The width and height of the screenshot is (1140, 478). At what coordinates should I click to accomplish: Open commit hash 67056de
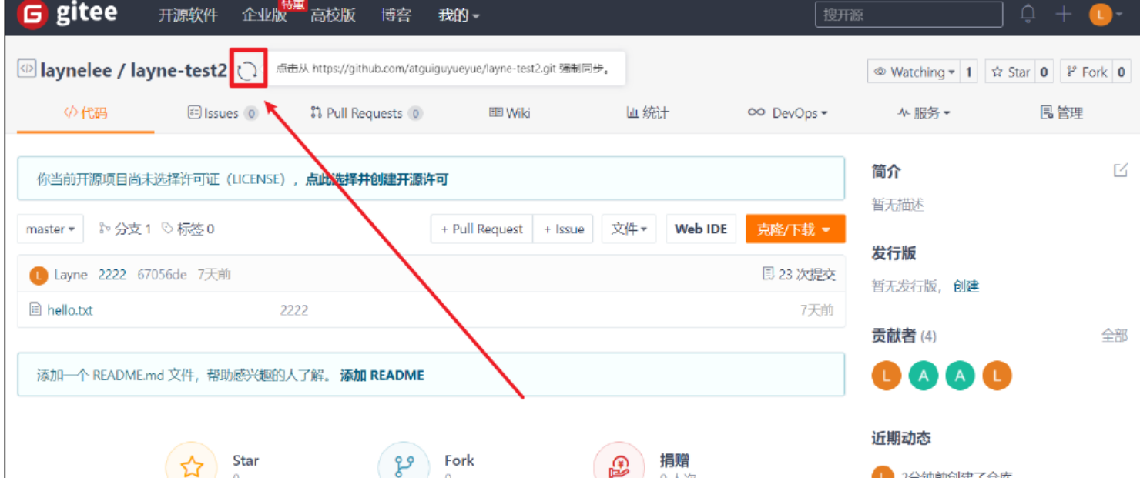point(162,275)
